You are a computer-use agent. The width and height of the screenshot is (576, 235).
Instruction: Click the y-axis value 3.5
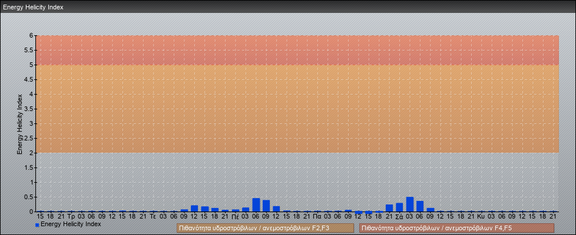click(29, 109)
